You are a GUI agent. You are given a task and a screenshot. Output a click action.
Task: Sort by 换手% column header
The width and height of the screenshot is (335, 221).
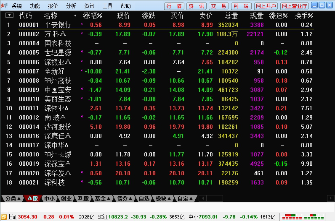[303, 16]
